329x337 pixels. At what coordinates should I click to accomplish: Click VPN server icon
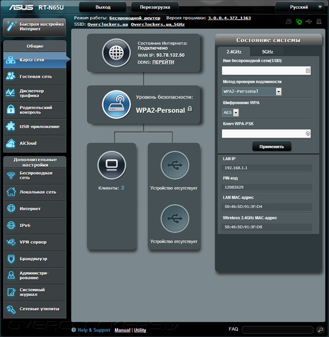click(x=11, y=242)
